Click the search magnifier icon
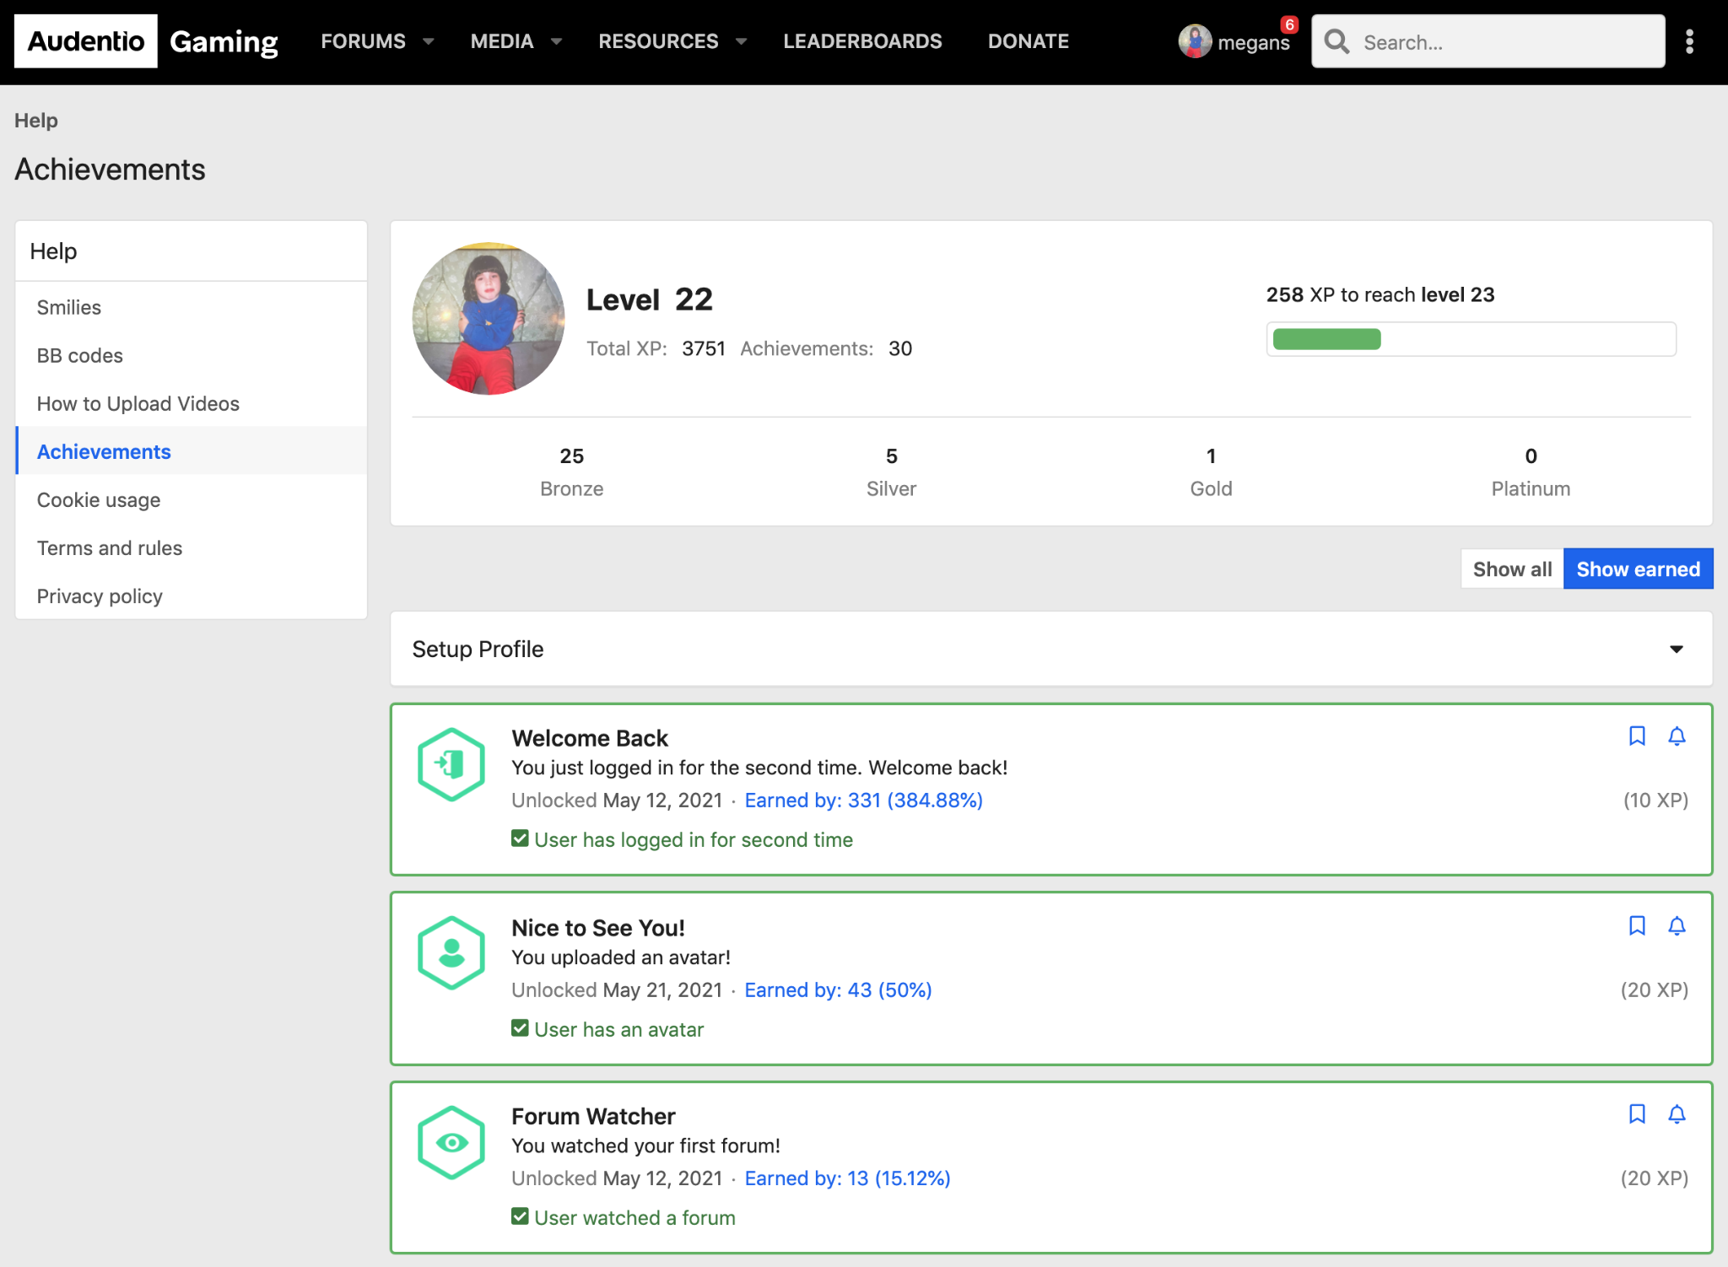This screenshot has width=1728, height=1267. [1336, 41]
